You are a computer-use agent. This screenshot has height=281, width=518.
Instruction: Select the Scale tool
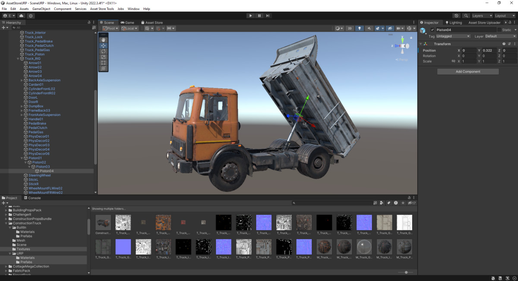tap(103, 57)
